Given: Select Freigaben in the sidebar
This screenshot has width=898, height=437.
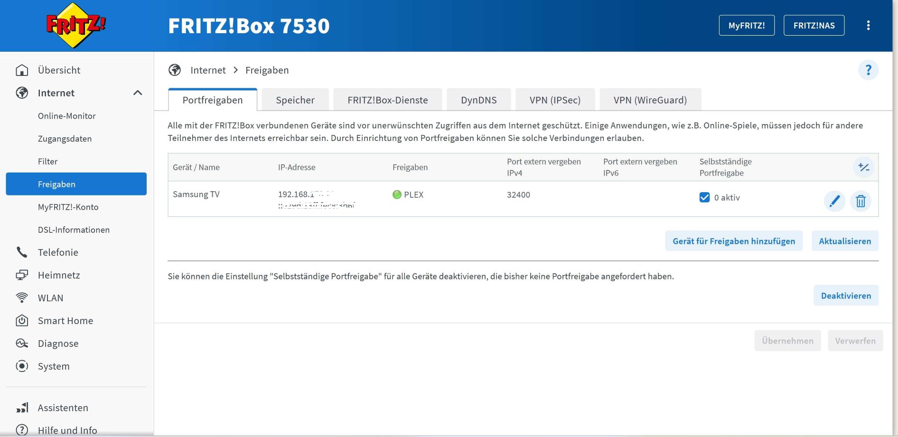Looking at the screenshot, I should pyautogui.click(x=76, y=184).
